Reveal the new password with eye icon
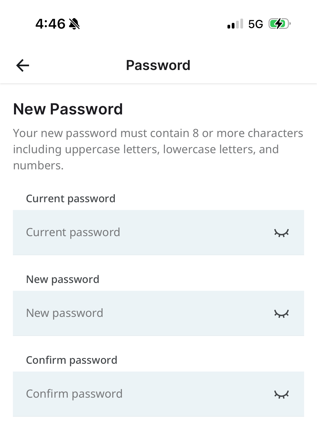Image resolution: width=317 pixels, height=441 pixels. (x=281, y=313)
